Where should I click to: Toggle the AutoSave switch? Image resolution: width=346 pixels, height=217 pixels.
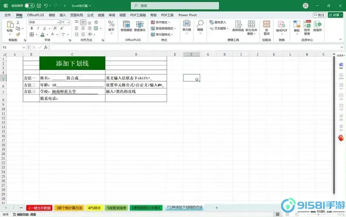29,6
